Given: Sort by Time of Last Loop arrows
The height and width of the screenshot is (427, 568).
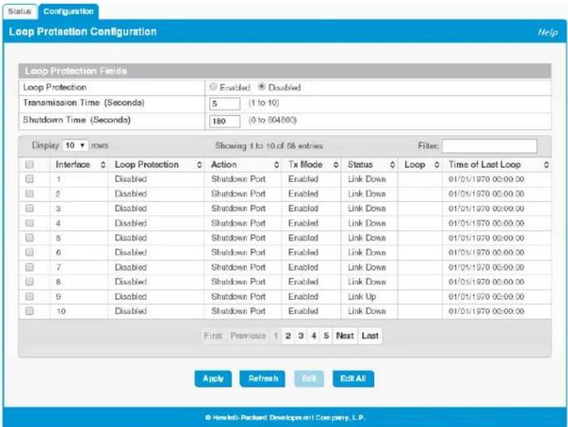Looking at the screenshot, I should point(546,165).
